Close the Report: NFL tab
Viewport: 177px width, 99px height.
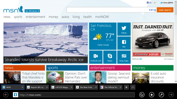47,87
